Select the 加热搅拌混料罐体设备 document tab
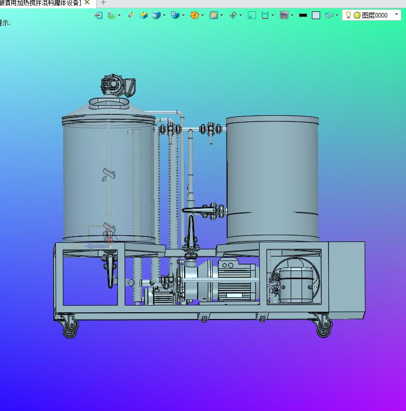 40,3
